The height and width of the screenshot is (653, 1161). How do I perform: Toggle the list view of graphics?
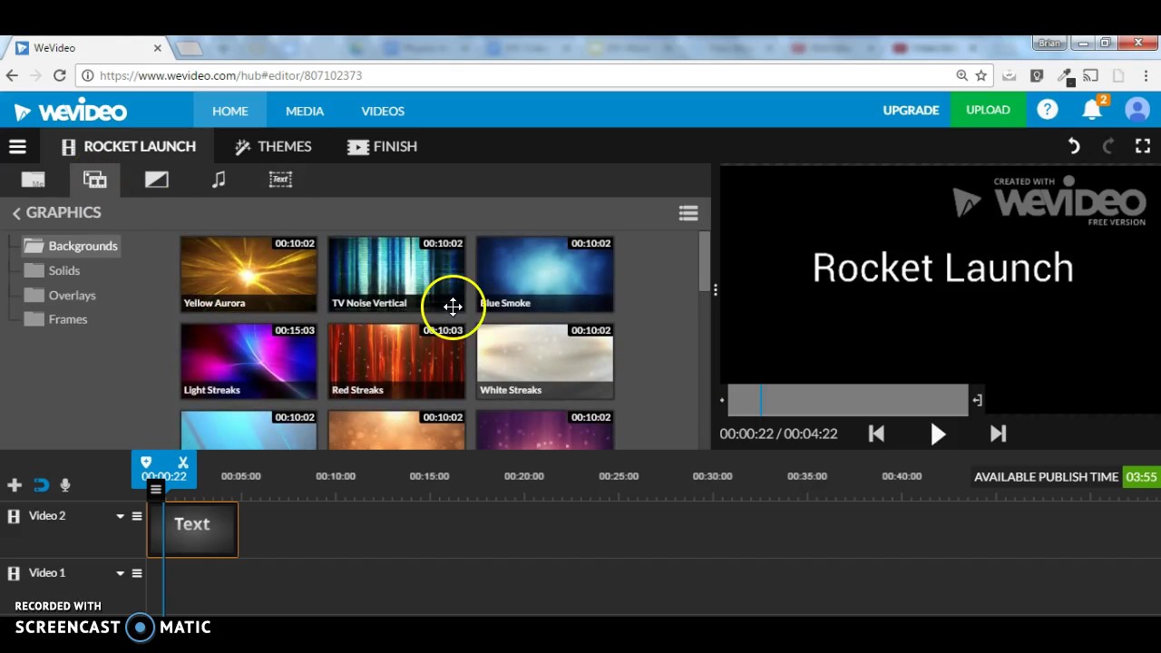pos(688,213)
